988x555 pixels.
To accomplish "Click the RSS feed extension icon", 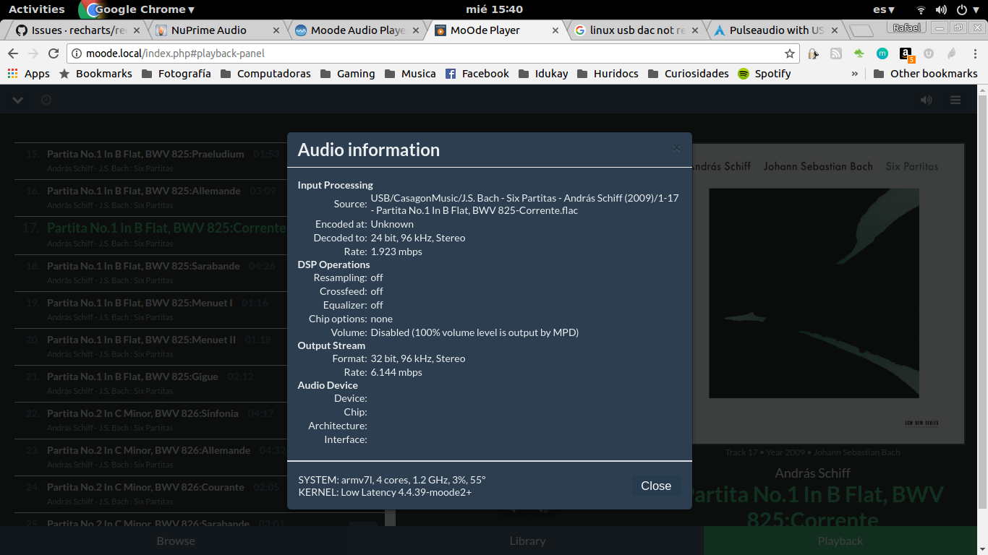I will (835, 53).
